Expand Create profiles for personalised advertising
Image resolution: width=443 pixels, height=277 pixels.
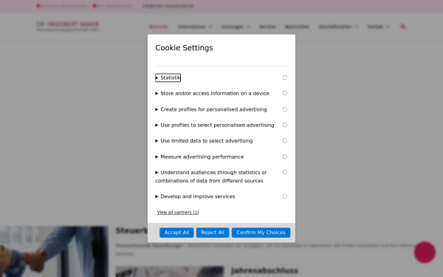pyautogui.click(x=211, y=109)
